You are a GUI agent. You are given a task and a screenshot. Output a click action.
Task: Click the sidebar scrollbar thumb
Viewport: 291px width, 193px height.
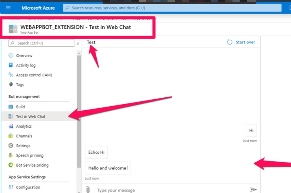coord(79,112)
